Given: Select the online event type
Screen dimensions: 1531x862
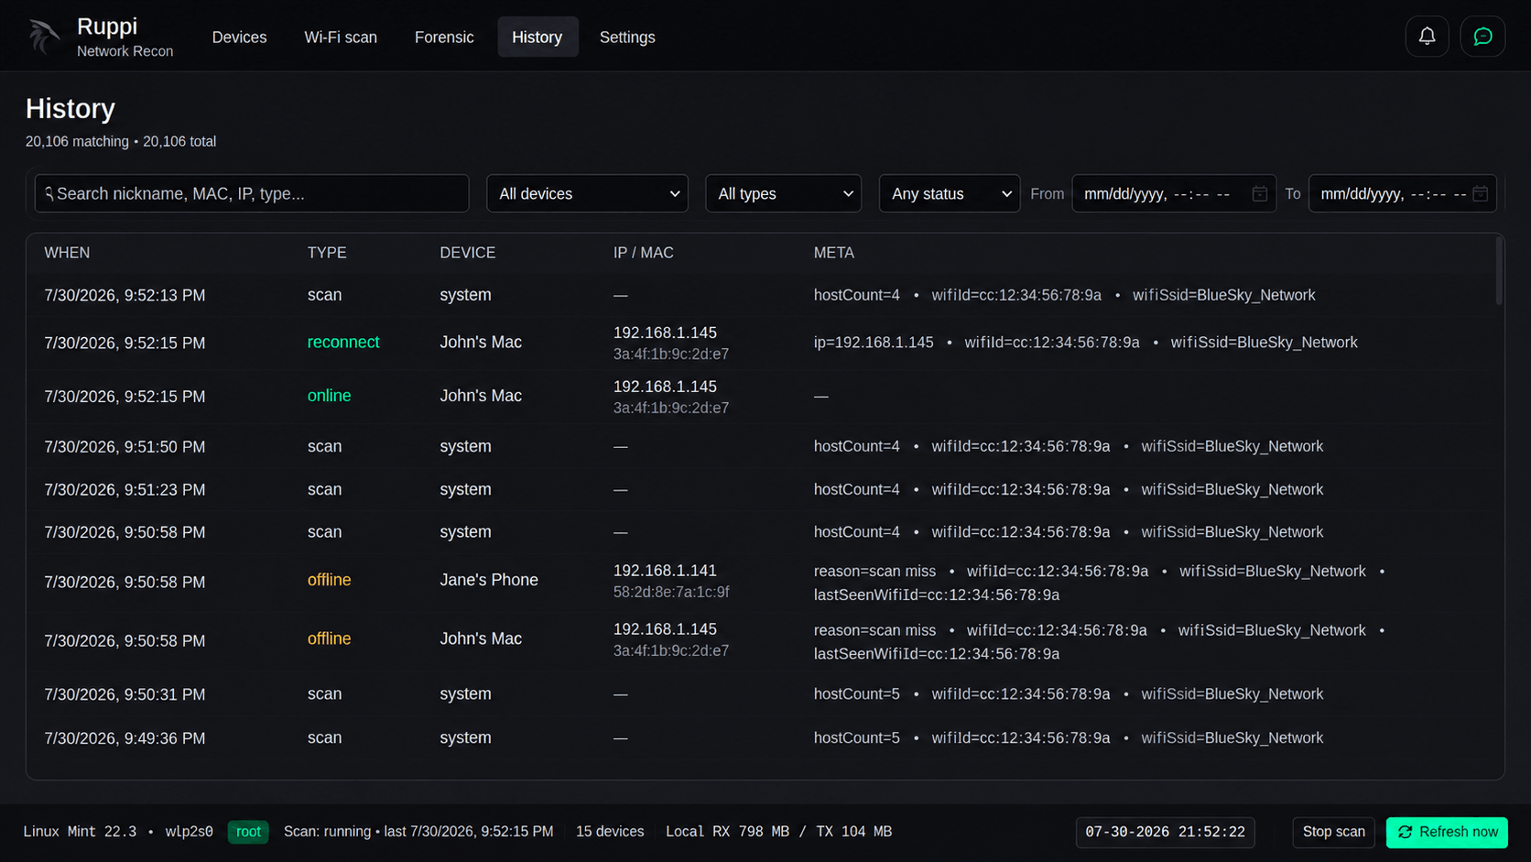Looking at the screenshot, I should (x=329, y=396).
